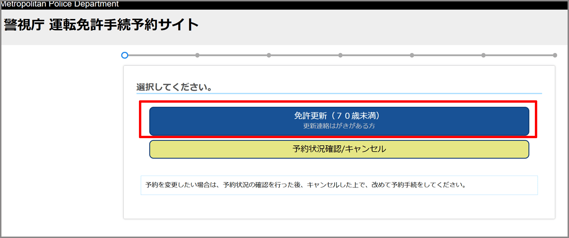Click the 予約を変更したい場合は notice text box

[x=339, y=185]
